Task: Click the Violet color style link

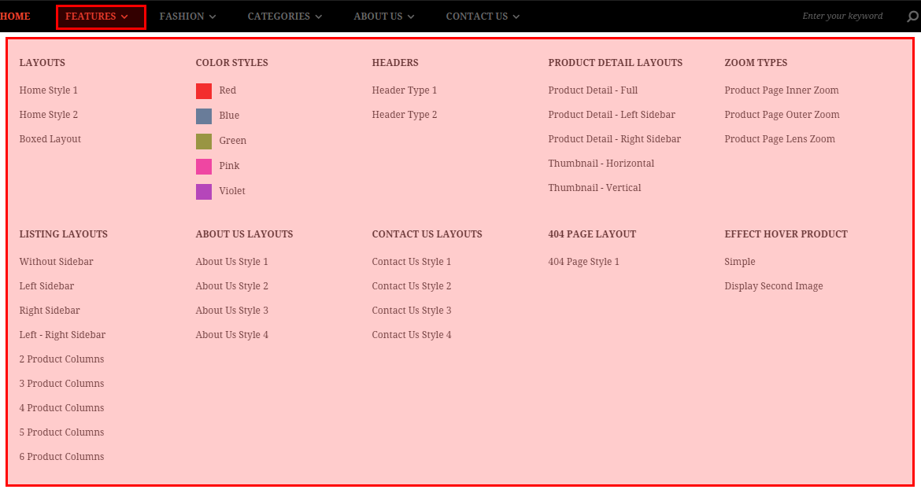Action: coord(232,191)
